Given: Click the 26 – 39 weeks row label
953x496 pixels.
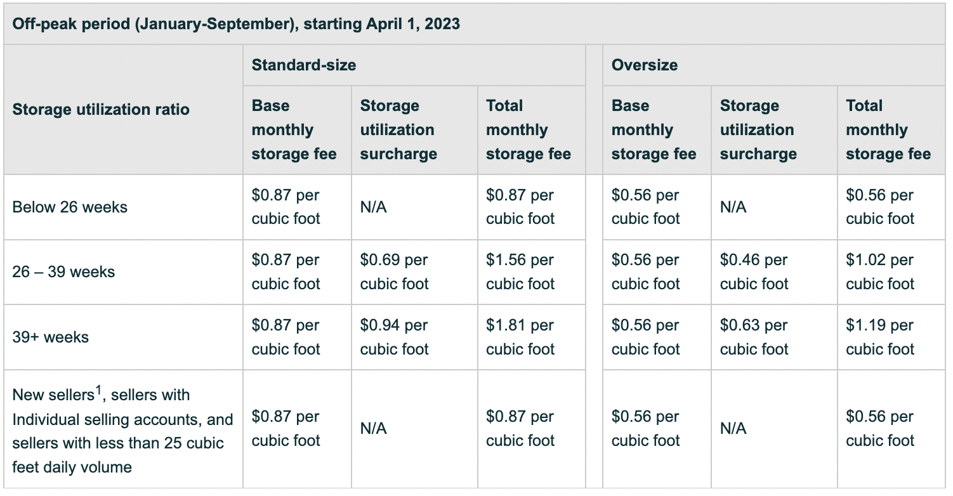Looking at the screenshot, I should (63, 272).
